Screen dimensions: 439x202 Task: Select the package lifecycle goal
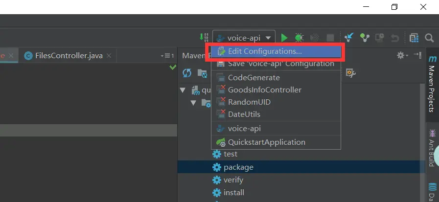pyautogui.click(x=238, y=167)
